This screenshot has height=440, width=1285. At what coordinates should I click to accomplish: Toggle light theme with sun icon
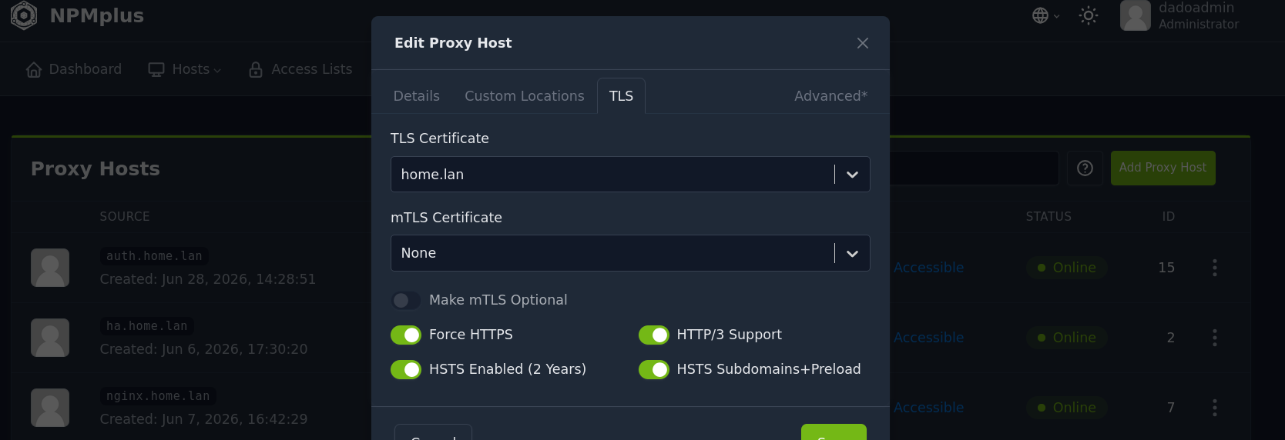(x=1088, y=15)
